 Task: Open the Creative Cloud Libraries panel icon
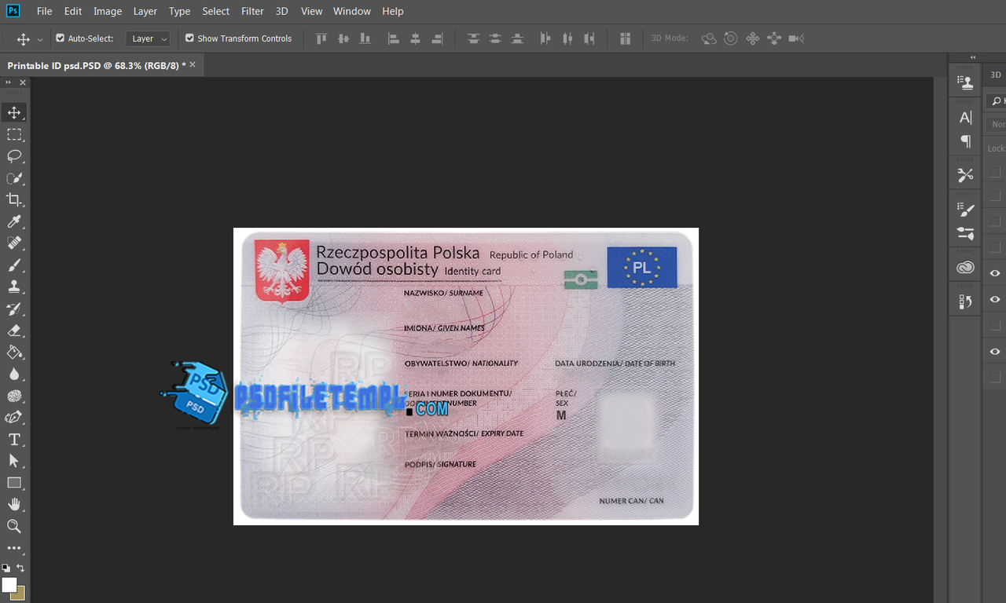[x=966, y=268]
